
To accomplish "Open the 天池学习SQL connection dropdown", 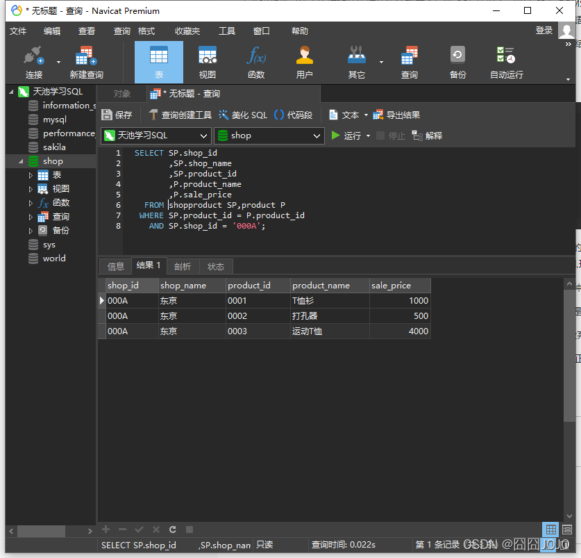I will pos(156,136).
